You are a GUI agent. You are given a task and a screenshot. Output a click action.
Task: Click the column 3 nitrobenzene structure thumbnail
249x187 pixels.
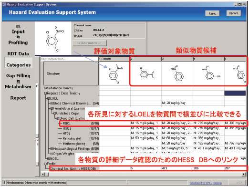177,73
